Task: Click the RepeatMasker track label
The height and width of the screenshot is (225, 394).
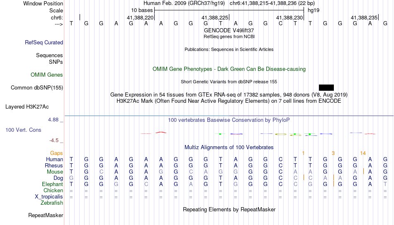Action: (46, 215)
